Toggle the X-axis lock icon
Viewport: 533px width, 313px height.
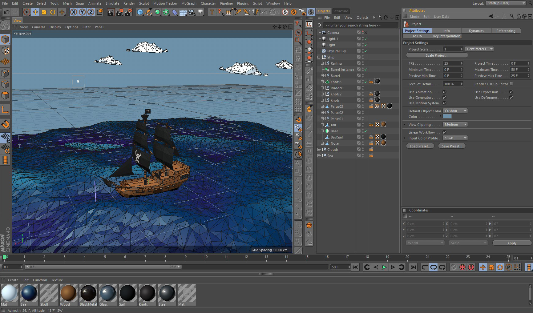(73, 12)
